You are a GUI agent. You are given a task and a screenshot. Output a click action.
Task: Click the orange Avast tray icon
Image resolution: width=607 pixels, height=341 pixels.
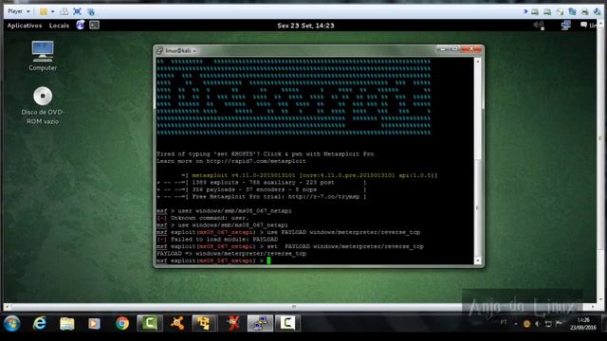point(526,324)
